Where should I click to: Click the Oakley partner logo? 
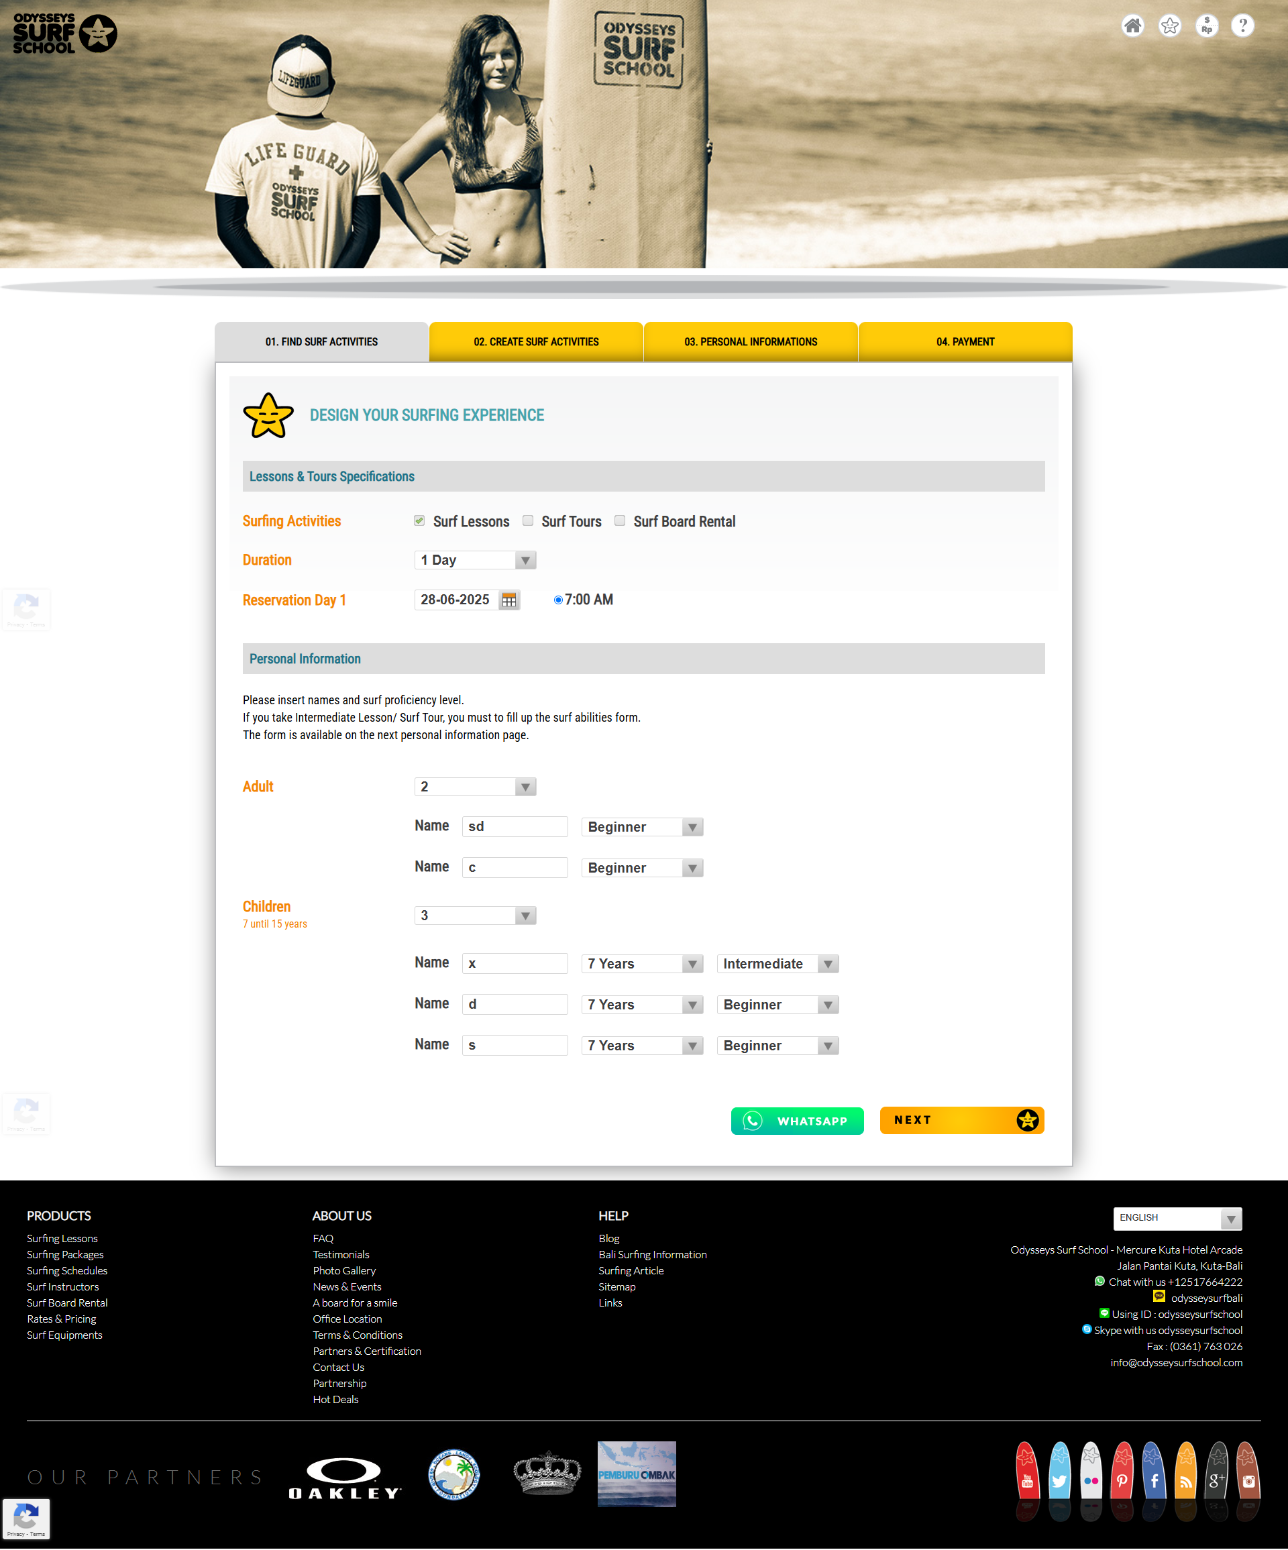[x=344, y=1478]
